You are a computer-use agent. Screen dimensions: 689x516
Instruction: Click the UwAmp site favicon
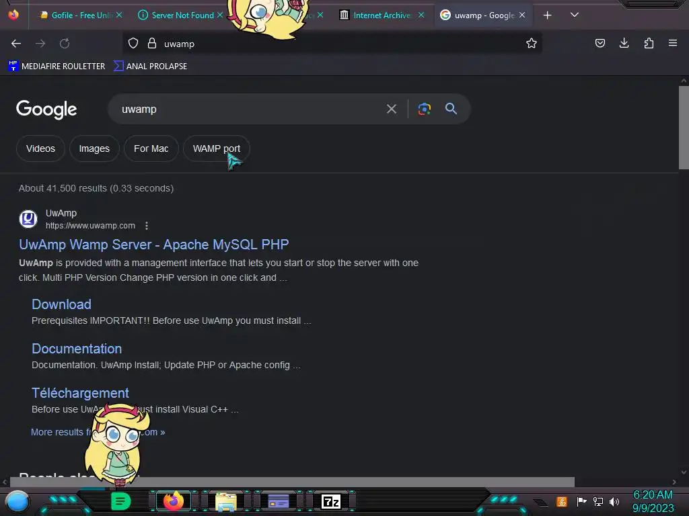tap(28, 218)
